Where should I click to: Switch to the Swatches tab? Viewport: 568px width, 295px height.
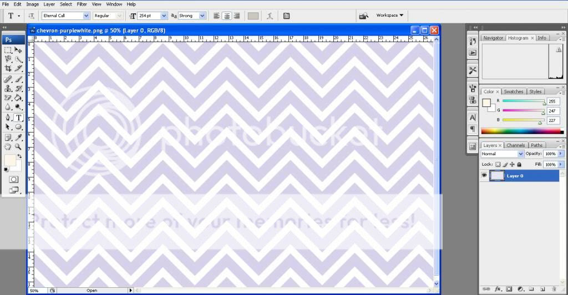pos(513,91)
